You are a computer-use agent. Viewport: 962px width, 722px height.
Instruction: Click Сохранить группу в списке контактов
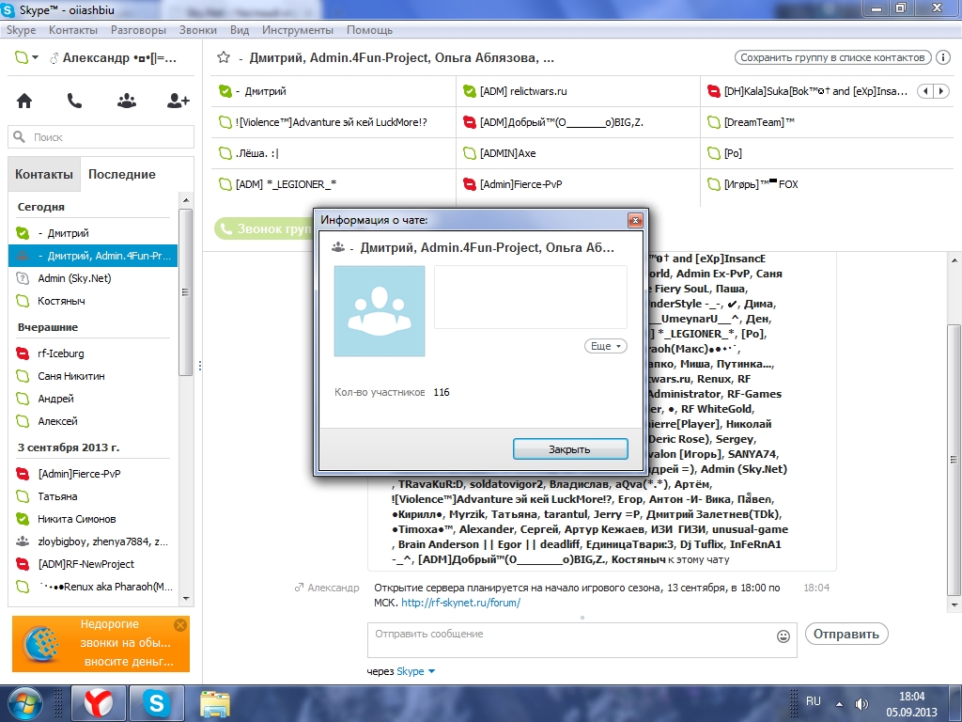pos(832,57)
